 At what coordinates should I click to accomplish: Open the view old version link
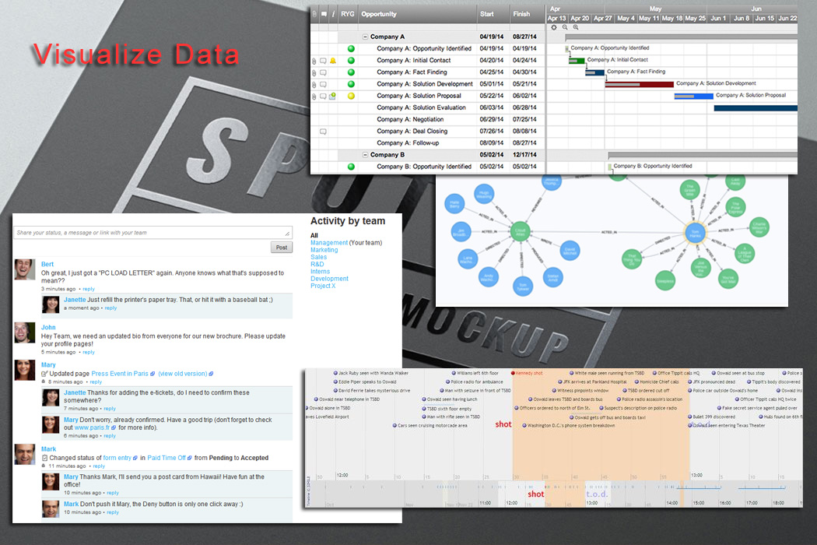click(x=182, y=374)
